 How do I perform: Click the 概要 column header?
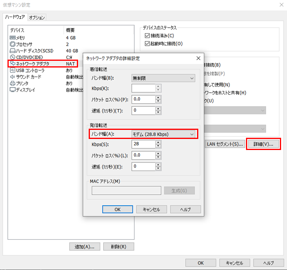tap(70, 30)
